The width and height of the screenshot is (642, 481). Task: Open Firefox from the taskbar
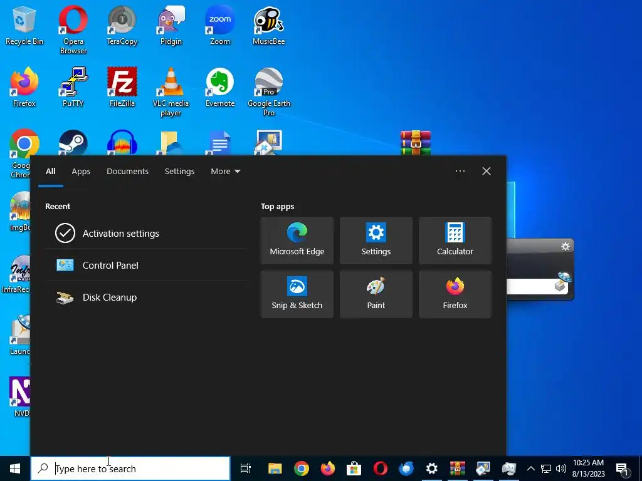pos(327,468)
